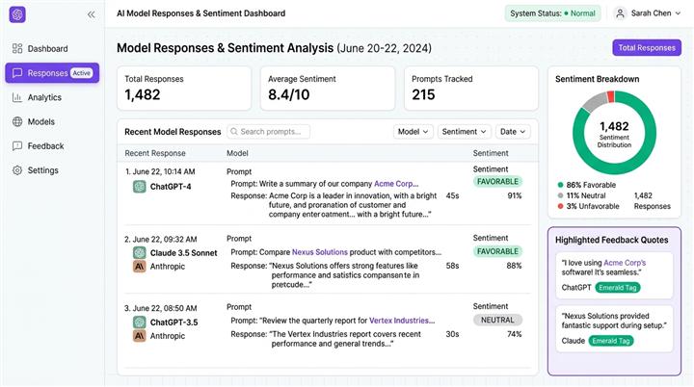This screenshot has height=387, width=694.
Task: Click the '1. June 22, 10:14 AM' timestamp
Action: tap(160, 171)
